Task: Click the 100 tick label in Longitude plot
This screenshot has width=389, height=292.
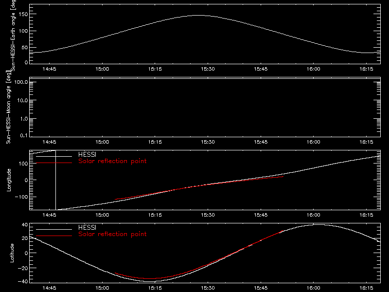Action: pos(23,164)
